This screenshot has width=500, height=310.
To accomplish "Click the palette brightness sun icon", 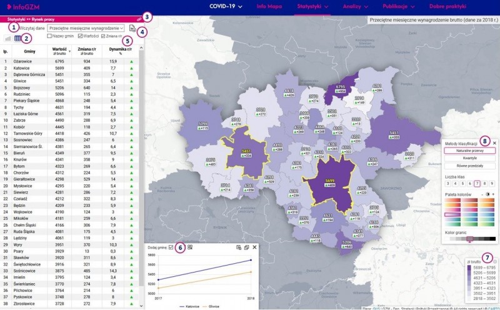I will coord(487,194).
